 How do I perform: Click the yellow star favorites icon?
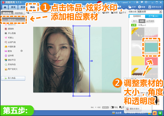149,113
